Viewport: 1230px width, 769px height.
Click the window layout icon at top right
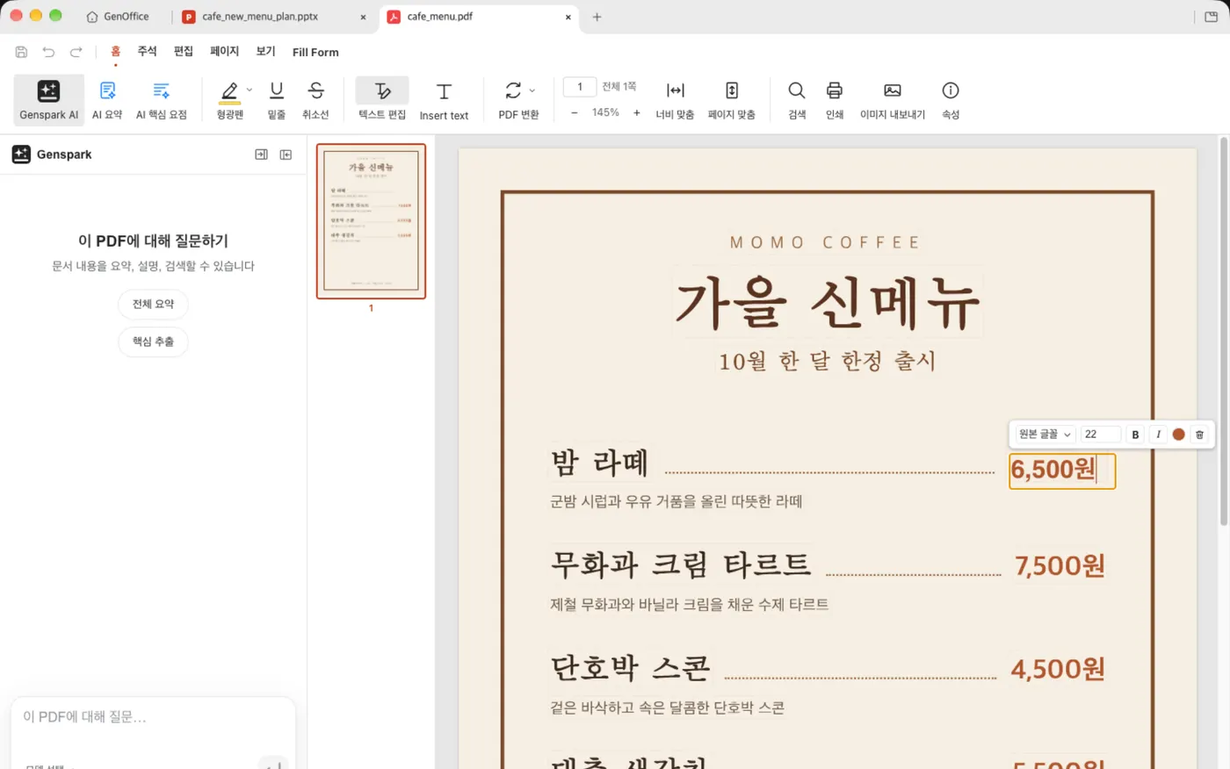[x=1212, y=17]
